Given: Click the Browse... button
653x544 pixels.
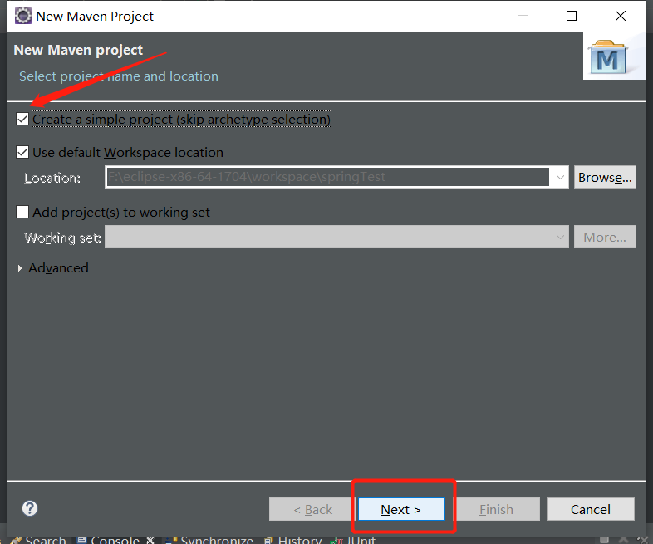Looking at the screenshot, I should click(x=605, y=177).
